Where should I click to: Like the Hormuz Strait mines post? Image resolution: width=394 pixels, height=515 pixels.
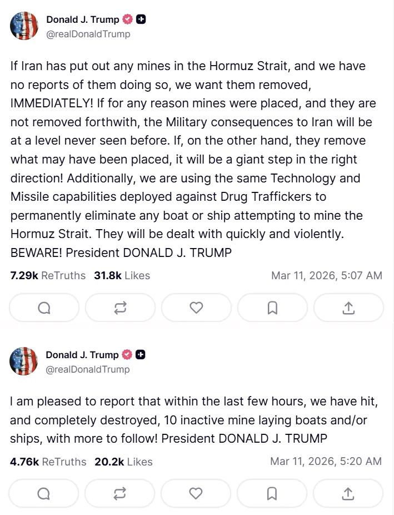196,308
